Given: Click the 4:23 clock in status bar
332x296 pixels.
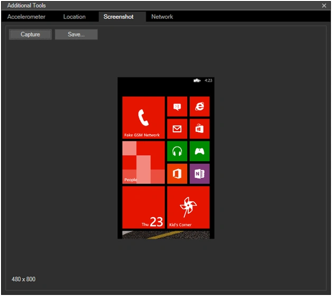Looking at the screenshot, I should (x=208, y=80).
